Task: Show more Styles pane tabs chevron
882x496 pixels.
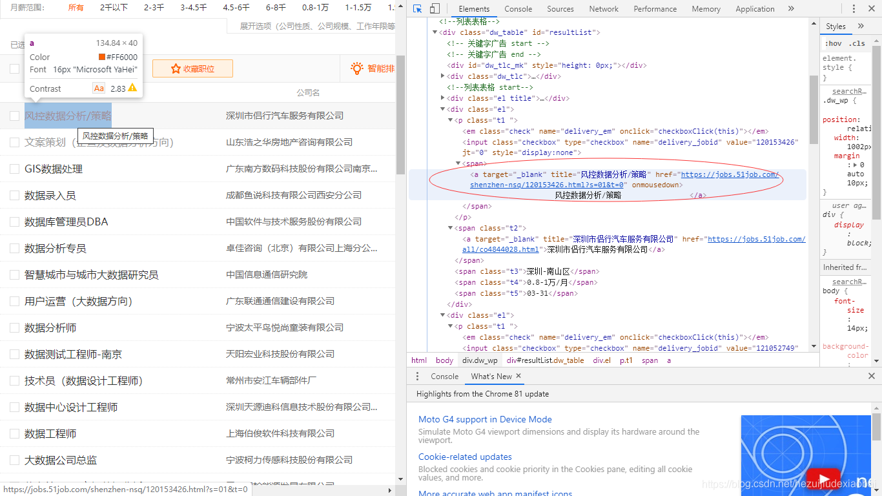Action: [x=861, y=26]
